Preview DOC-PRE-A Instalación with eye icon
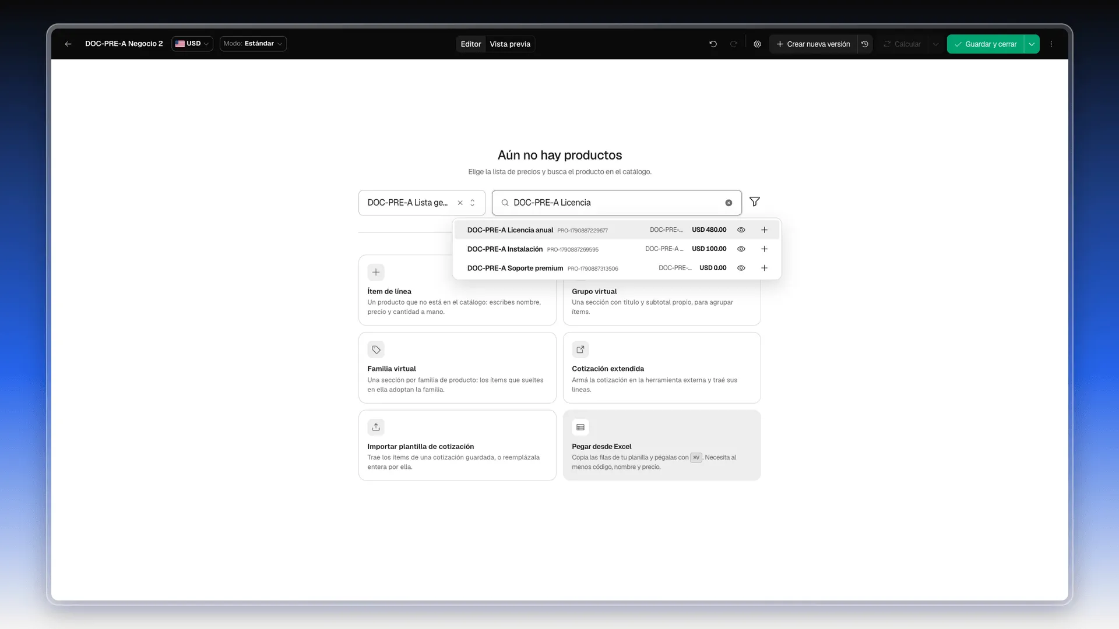Image resolution: width=1119 pixels, height=629 pixels. click(741, 249)
